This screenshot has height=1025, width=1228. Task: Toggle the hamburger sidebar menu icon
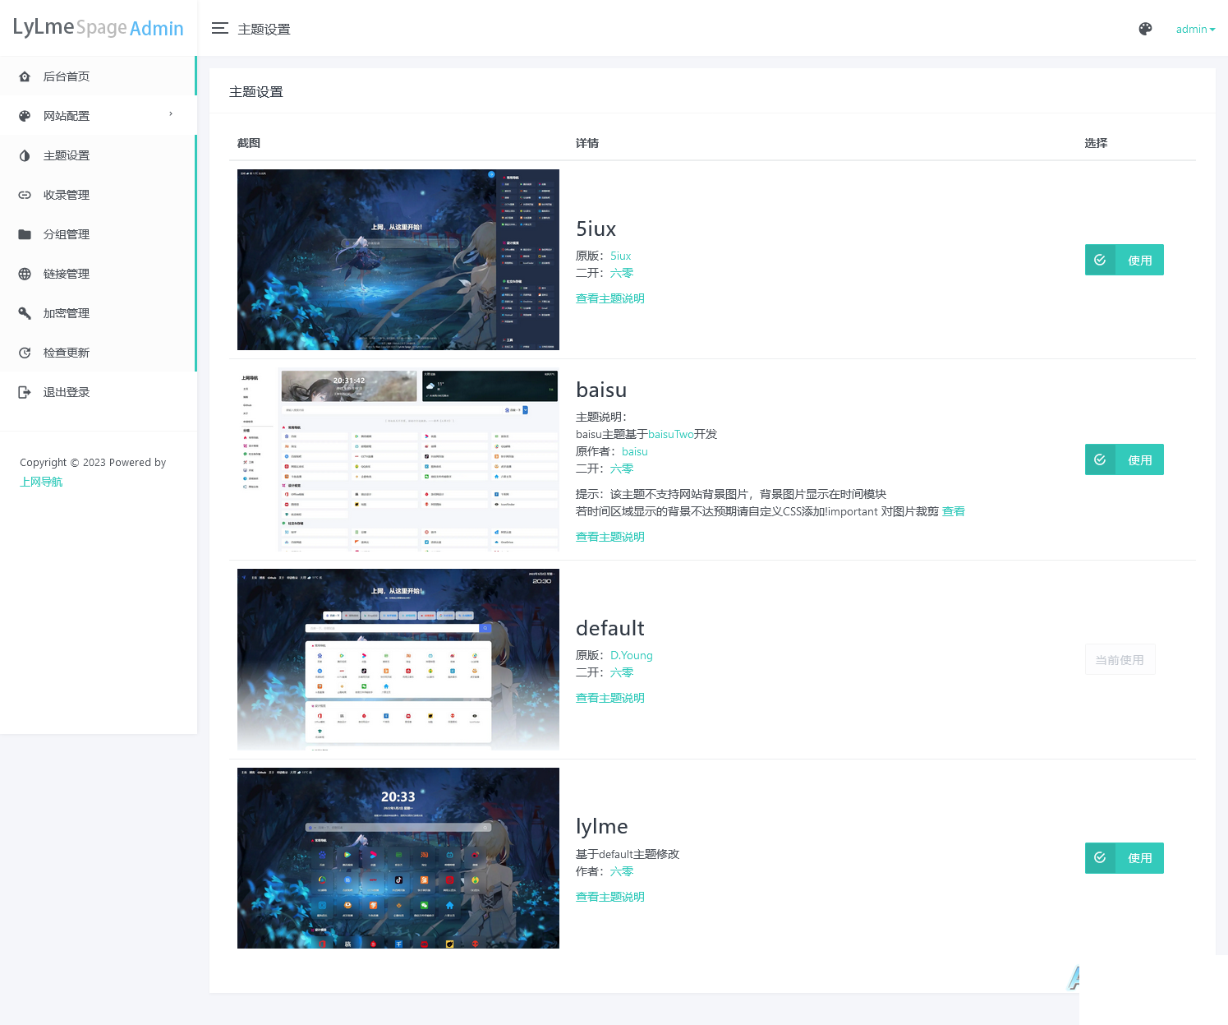(x=219, y=29)
